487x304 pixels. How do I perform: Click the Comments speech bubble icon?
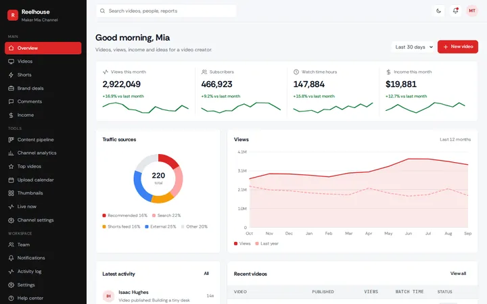(x=11, y=101)
